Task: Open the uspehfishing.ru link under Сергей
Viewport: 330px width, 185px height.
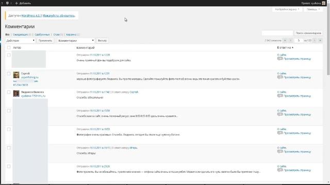Action: [x=30, y=77]
